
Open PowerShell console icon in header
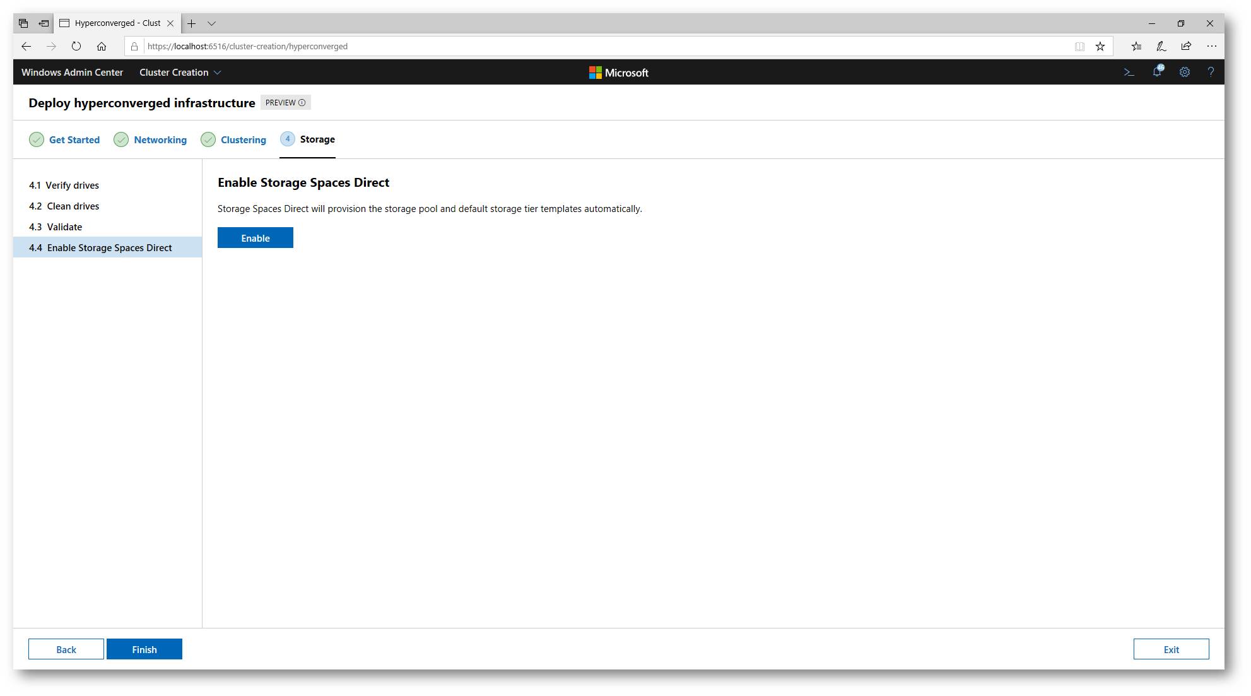(1129, 72)
